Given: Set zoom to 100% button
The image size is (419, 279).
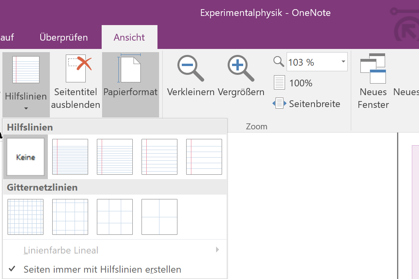Looking at the screenshot, I should pos(293,83).
